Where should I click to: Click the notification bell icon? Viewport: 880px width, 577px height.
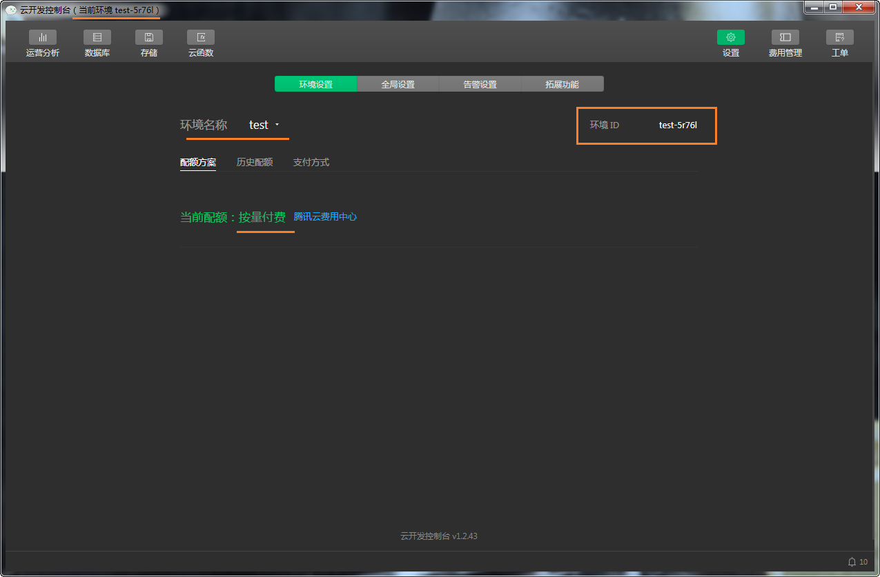coord(852,562)
